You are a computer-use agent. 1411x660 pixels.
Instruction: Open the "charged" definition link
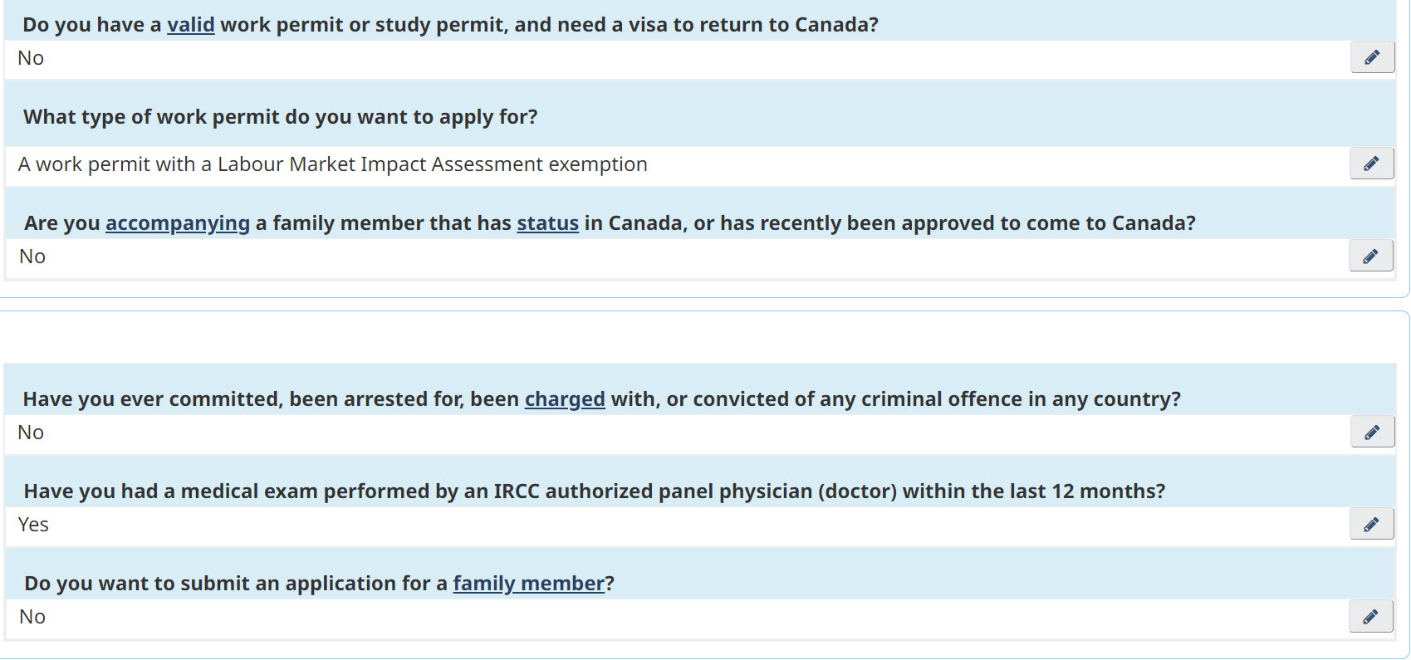(x=565, y=399)
